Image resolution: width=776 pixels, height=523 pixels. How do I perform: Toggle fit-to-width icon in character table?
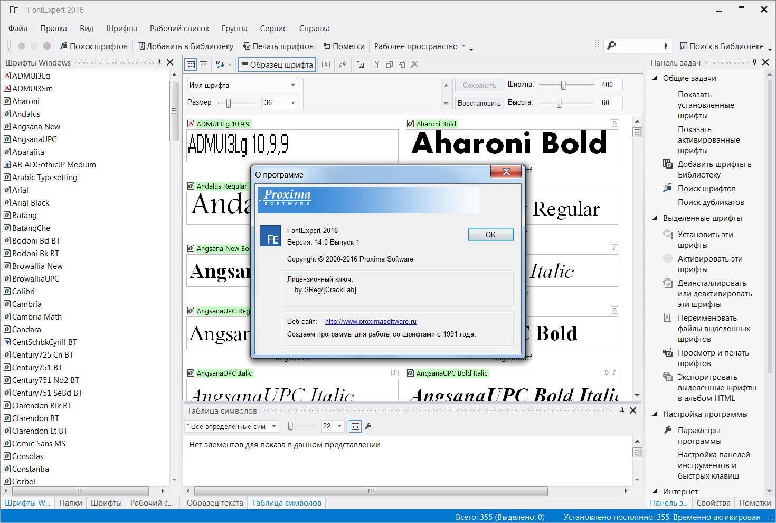pos(355,426)
